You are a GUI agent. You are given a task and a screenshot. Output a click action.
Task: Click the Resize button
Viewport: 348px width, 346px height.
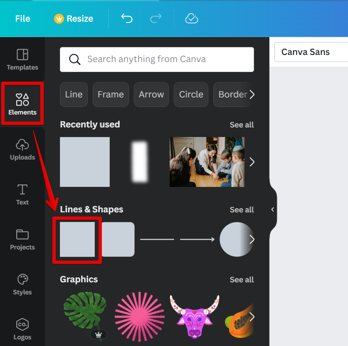coord(74,19)
